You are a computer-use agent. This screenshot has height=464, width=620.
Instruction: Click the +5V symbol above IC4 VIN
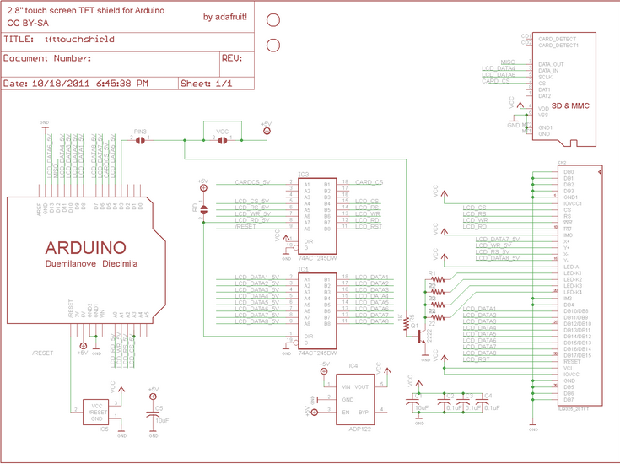324,371
